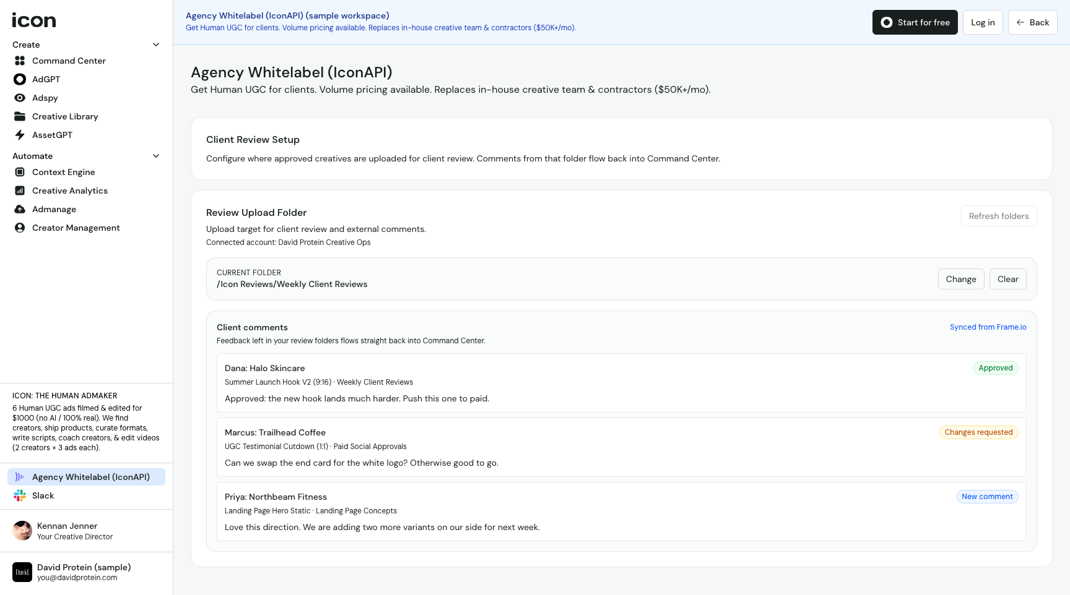Collapse the Automate section chevron
1070x595 pixels.
coord(156,156)
